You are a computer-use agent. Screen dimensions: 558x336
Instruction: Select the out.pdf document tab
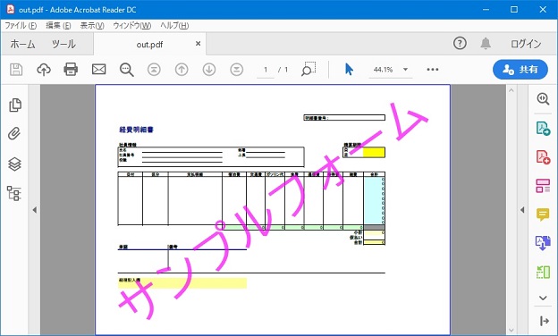point(149,45)
